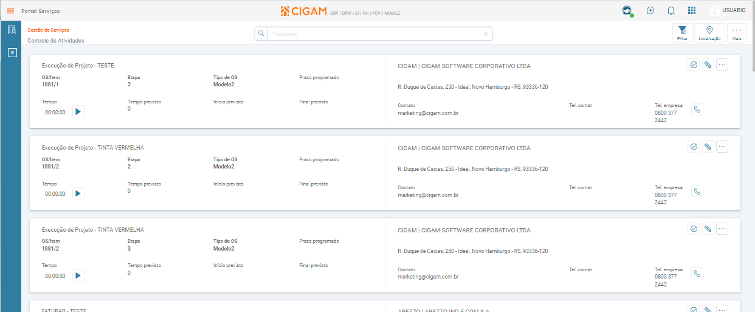The height and width of the screenshot is (312, 755).
Task: Clear the search field with the x
Action: [485, 34]
